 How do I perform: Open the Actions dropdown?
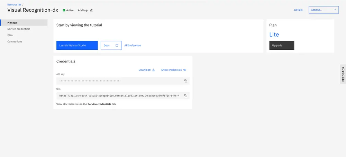[x=324, y=10]
